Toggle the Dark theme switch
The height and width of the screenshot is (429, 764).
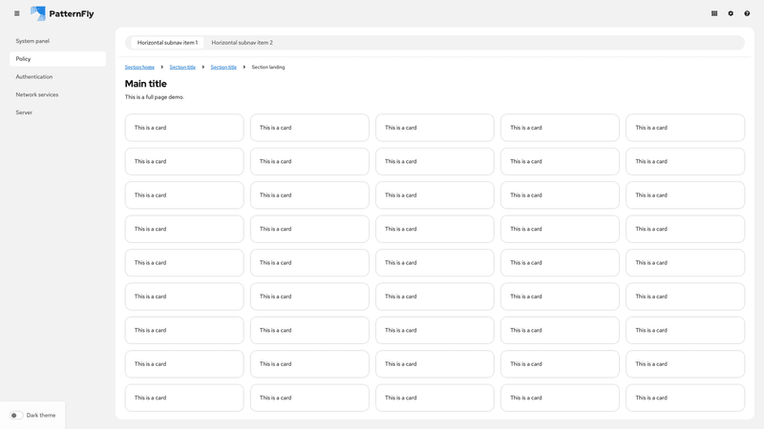[16, 416]
